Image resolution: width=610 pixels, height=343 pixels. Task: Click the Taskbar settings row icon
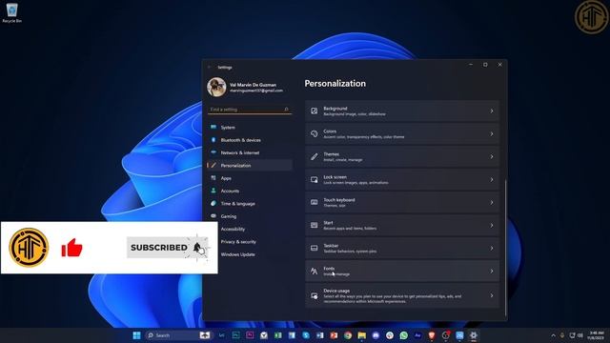[x=314, y=248]
